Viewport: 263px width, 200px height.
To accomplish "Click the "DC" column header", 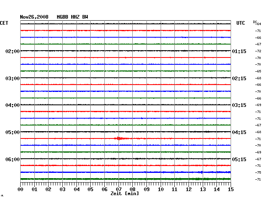I will (255, 22).
